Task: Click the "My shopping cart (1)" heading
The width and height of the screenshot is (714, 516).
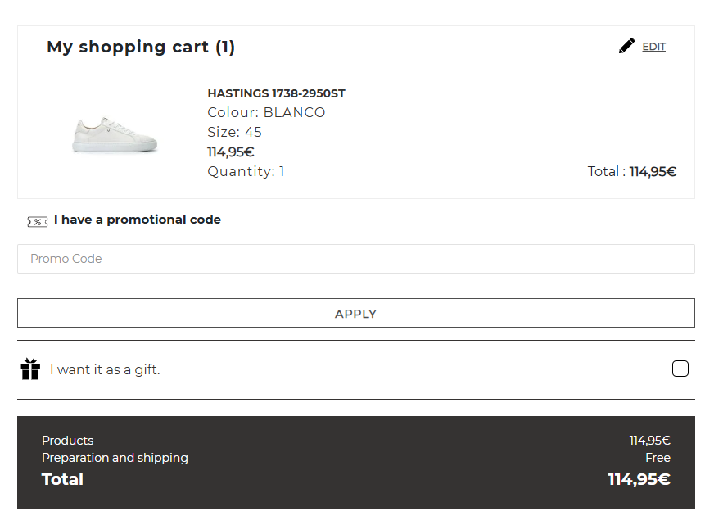Action: coord(141,48)
